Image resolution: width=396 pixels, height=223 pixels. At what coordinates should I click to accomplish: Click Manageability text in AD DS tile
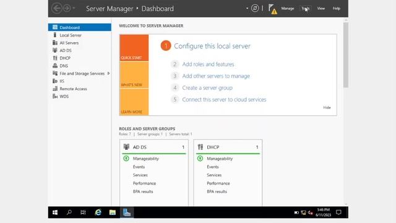pyautogui.click(x=146, y=159)
